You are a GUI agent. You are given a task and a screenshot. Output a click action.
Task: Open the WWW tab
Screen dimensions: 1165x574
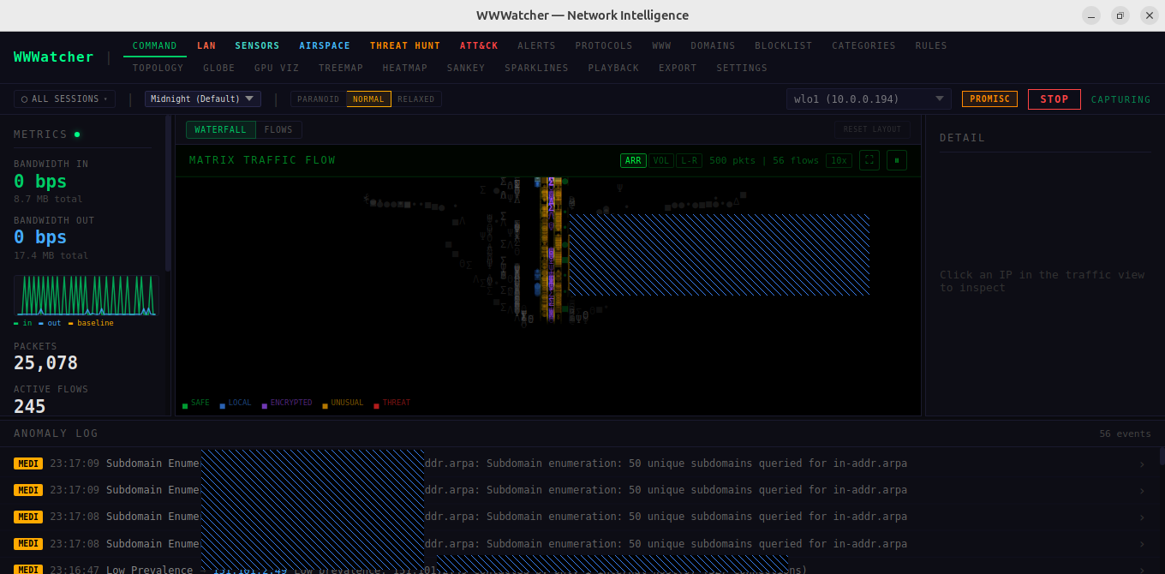[661, 45]
